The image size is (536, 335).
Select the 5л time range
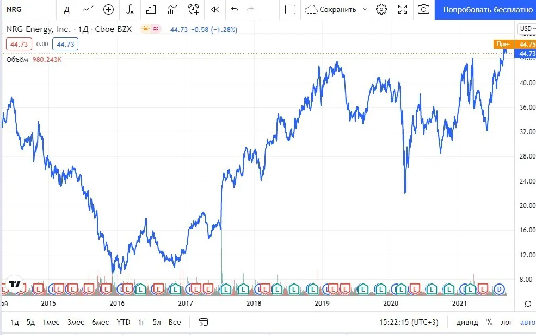157,322
